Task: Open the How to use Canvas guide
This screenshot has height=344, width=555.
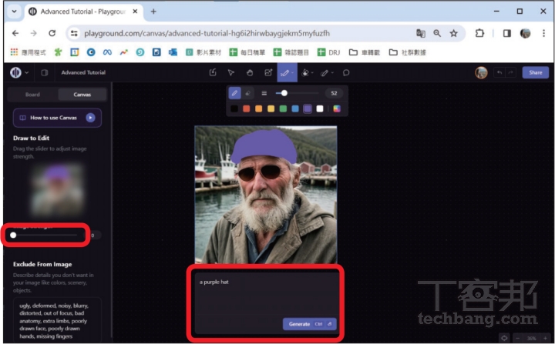Action: (x=57, y=118)
